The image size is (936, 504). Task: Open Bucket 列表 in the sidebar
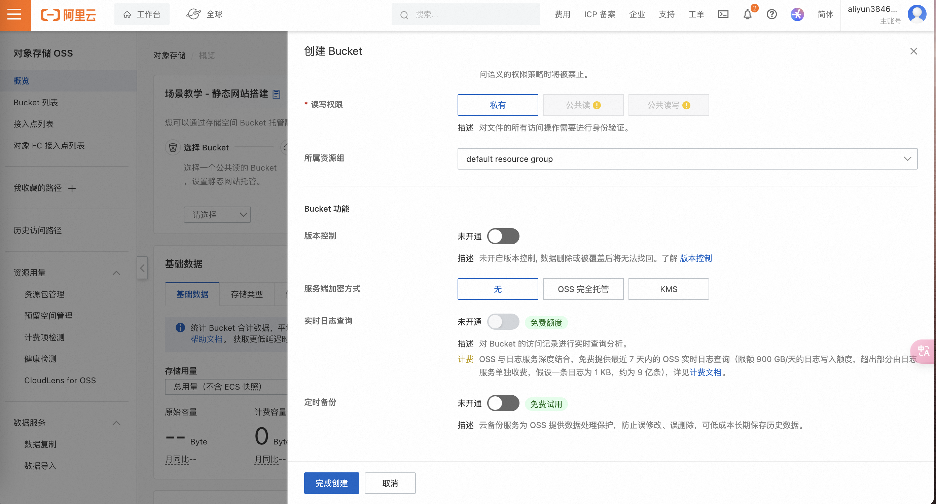click(36, 103)
